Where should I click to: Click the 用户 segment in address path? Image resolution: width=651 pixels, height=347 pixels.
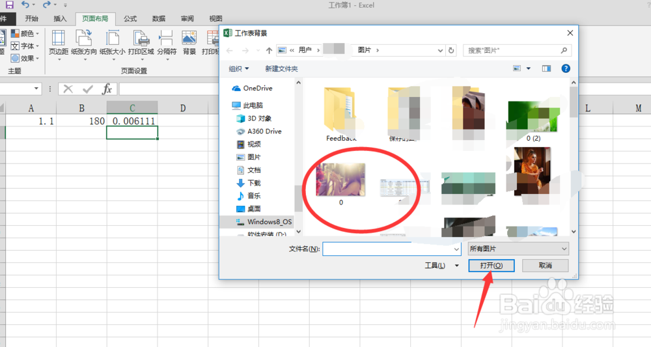click(305, 50)
